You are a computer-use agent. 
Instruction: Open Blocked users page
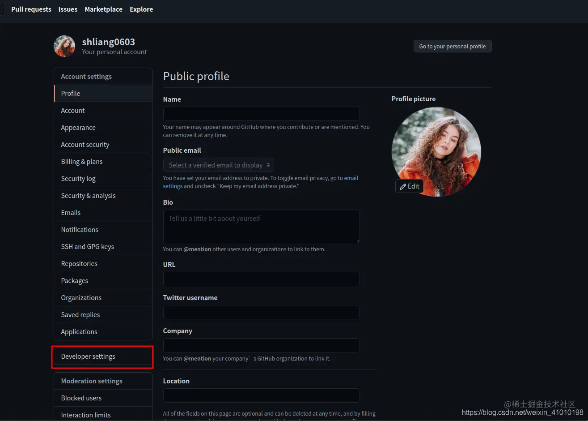click(x=103, y=398)
